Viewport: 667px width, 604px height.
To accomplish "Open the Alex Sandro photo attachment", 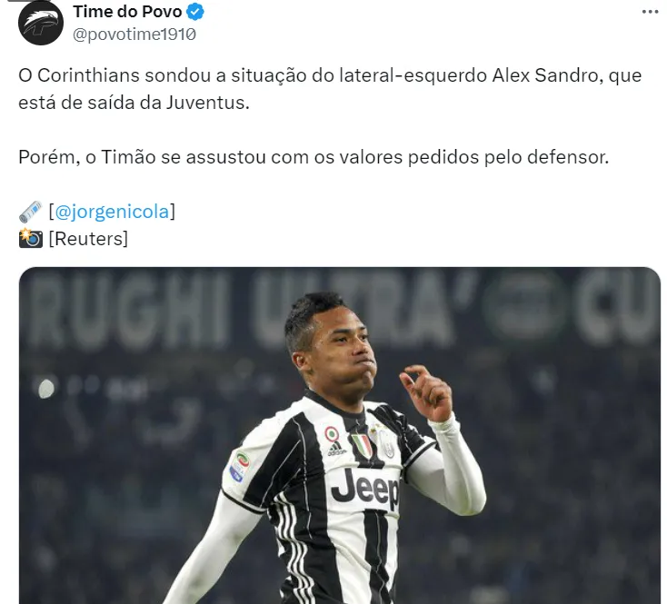I will 340,435.
